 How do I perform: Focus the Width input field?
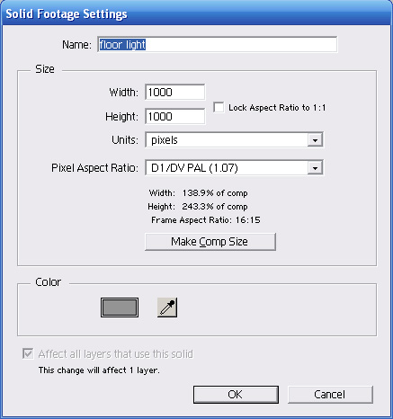tap(175, 92)
